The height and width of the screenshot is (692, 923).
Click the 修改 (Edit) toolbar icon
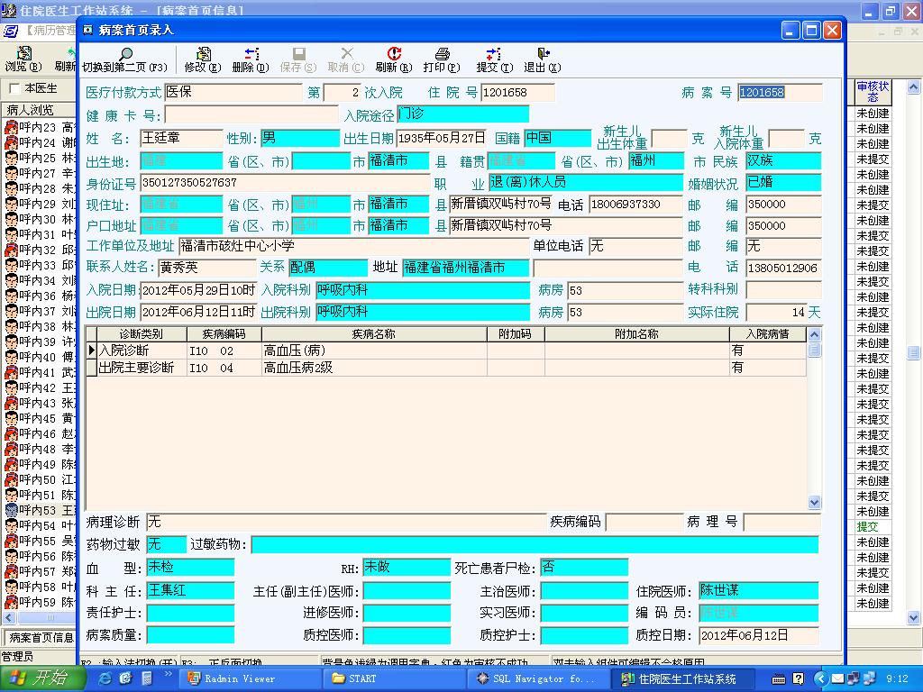coord(203,60)
